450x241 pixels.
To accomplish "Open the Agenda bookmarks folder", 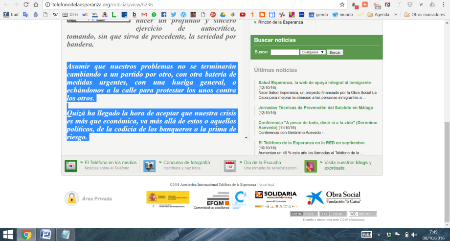I will 378,14.
